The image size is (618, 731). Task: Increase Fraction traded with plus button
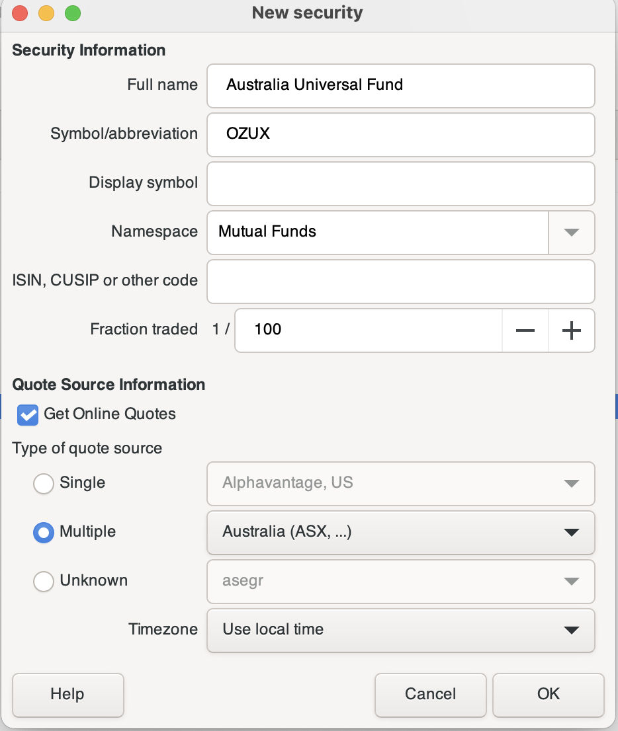(571, 330)
